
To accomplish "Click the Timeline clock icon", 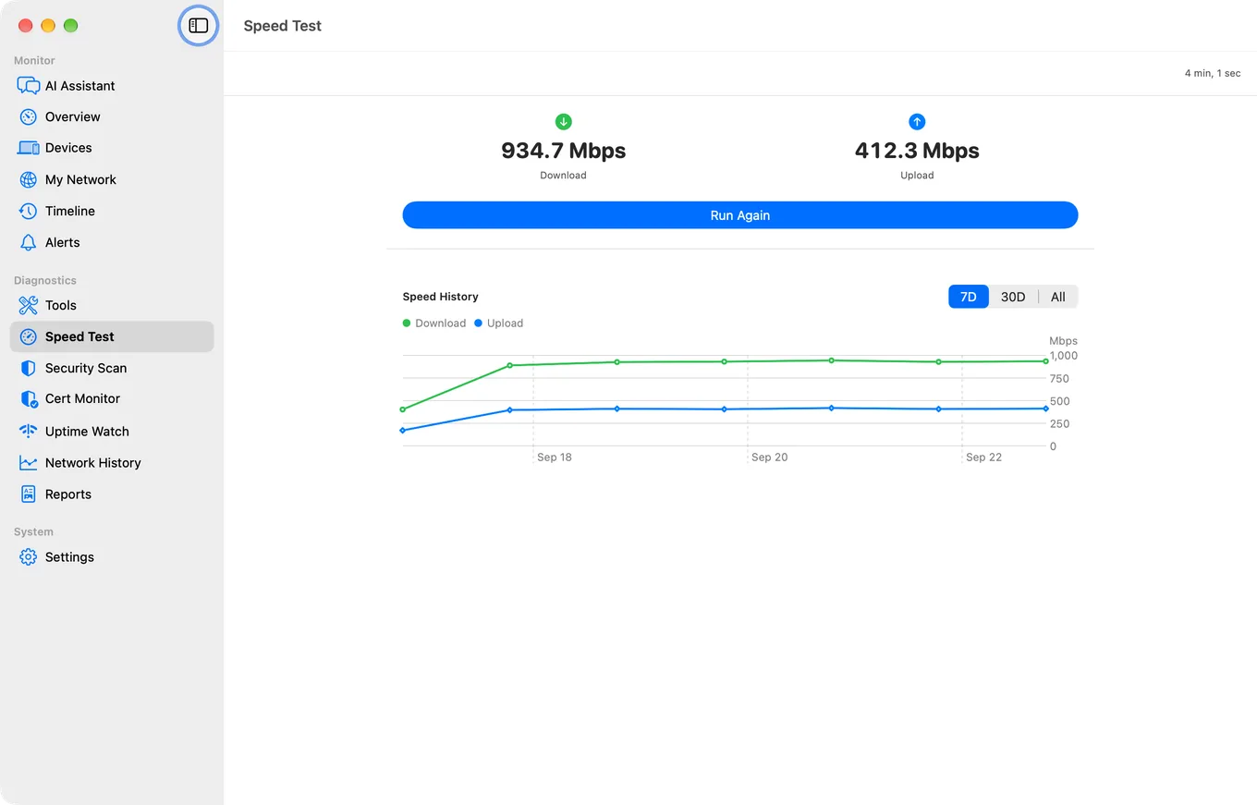I will point(28,211).
